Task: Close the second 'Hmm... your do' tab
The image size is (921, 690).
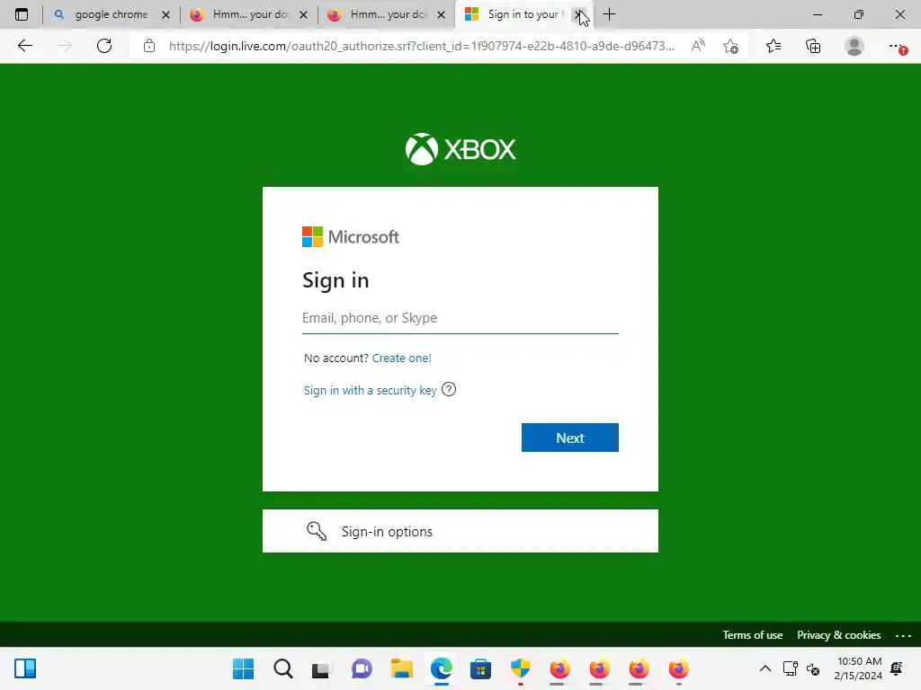Action: [441, 15]
